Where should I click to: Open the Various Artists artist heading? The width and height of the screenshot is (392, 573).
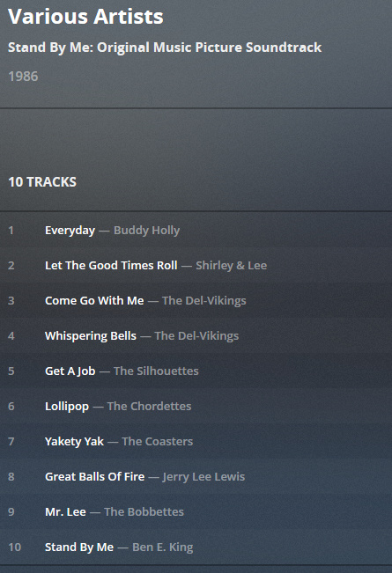85,17
